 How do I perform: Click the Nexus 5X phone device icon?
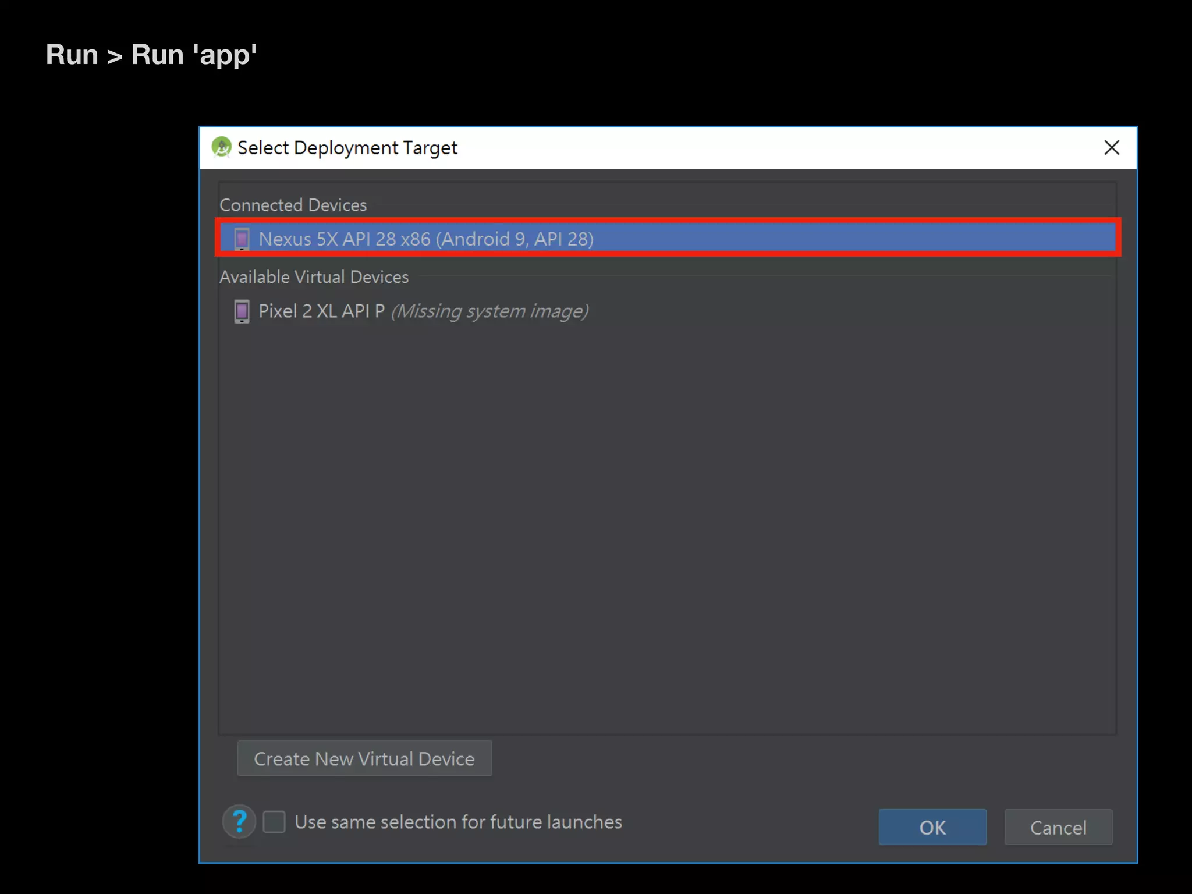(x=242, y=239)
